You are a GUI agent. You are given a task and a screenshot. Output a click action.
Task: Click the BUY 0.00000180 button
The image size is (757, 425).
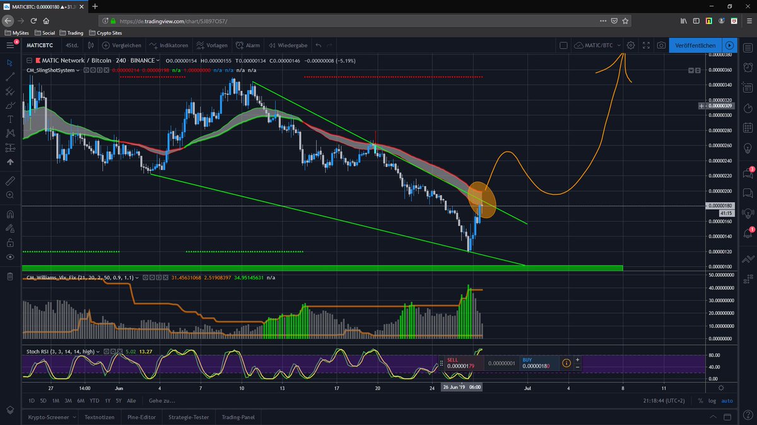pyautogui.click(x=539, y=363)
